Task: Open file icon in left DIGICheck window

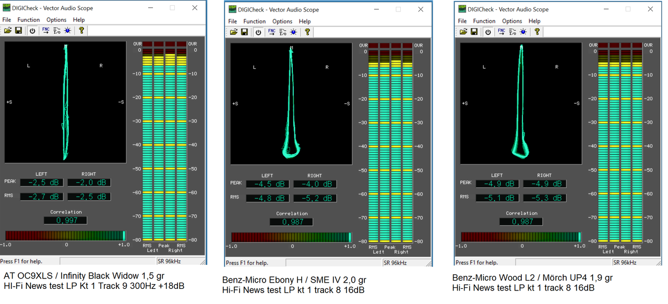Action: [x=8, y=31]
